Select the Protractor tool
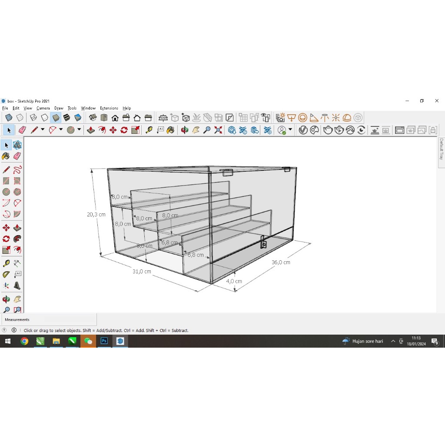The height and width of the screenshot is (445, 445). tap(6, 275)
